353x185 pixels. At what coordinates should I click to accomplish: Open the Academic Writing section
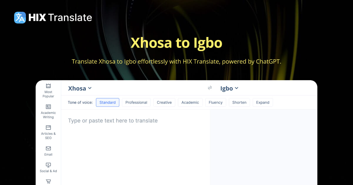coord(48,111)
